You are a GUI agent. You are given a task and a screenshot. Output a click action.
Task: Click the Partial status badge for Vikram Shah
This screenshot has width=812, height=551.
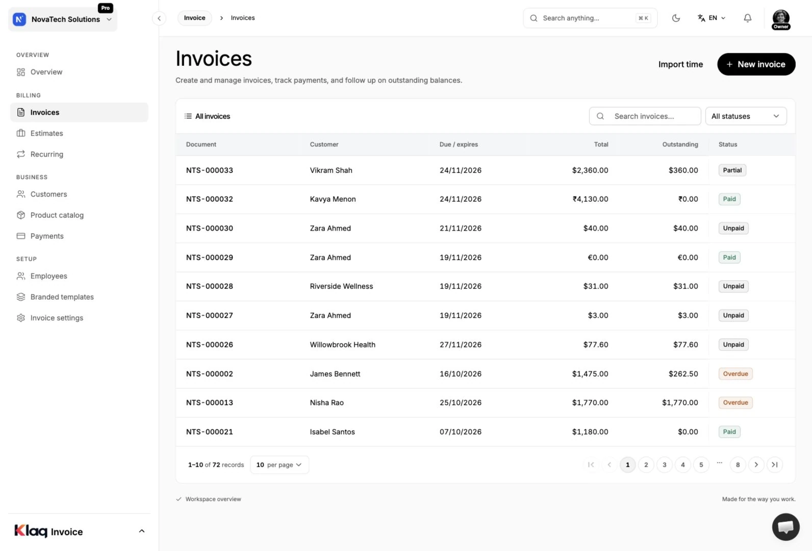(732, 170)
